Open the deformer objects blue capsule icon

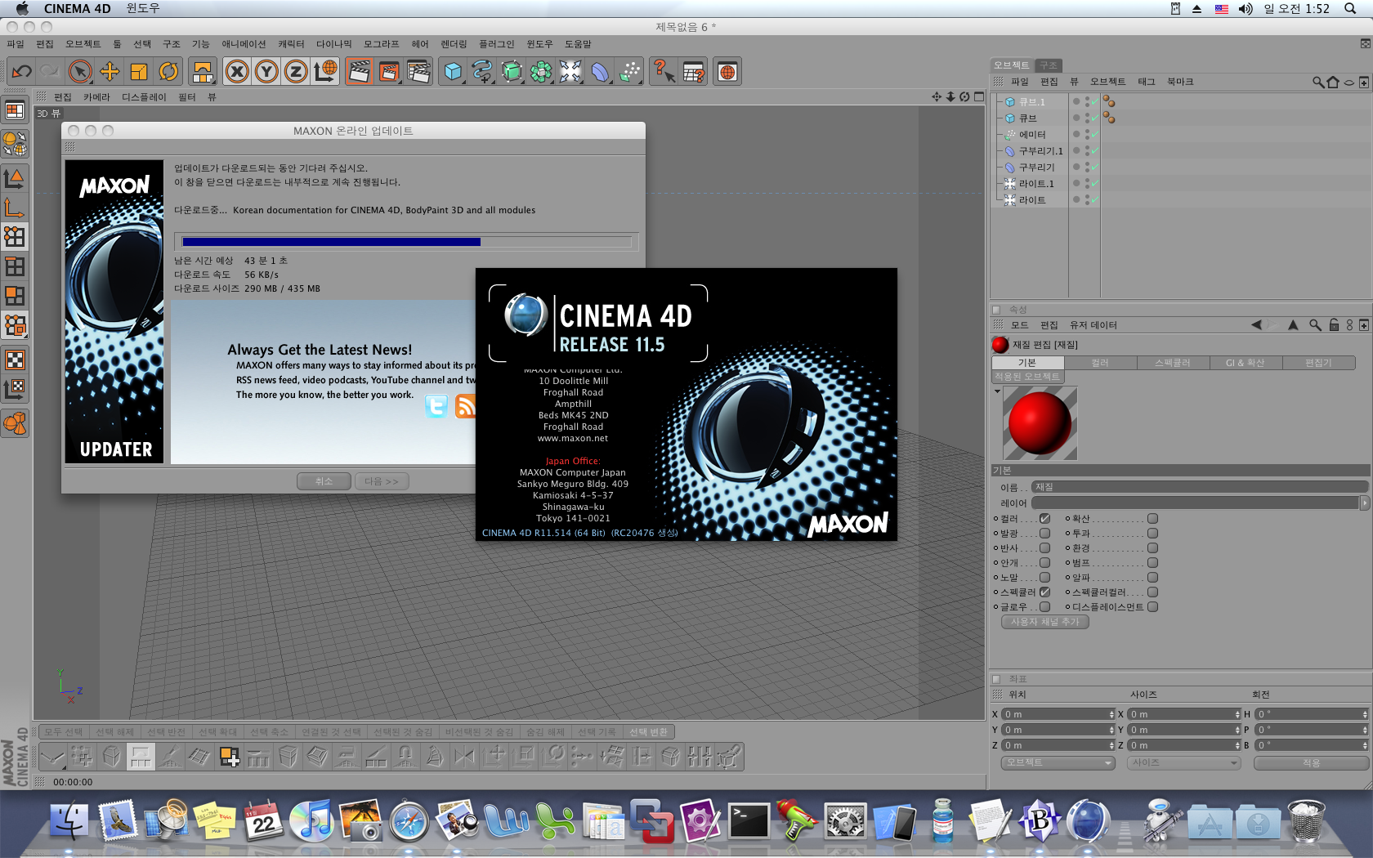600,72
